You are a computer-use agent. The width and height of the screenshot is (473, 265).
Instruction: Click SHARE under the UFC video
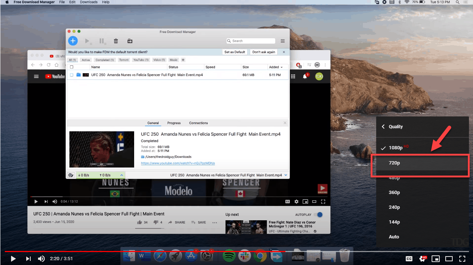(x=177, y=222)
